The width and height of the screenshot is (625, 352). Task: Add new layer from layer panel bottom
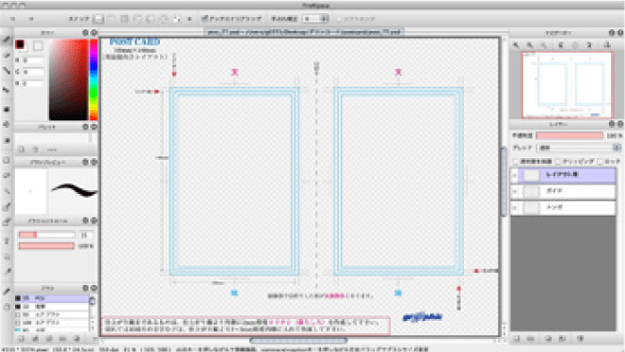(x=517, y=339)
